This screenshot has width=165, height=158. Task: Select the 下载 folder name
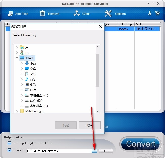[33, 63]
